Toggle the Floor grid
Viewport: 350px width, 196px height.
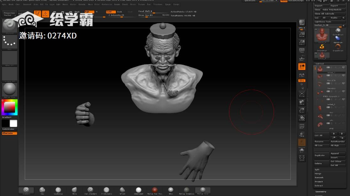click(x=302, y=58)
